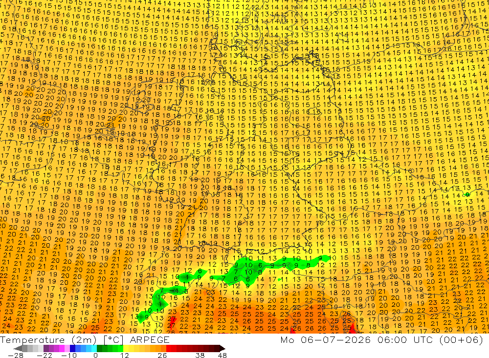Click the '-28' legend value
Image resolution: width=489 pixels, height=358 pixels.
[16, 355]
